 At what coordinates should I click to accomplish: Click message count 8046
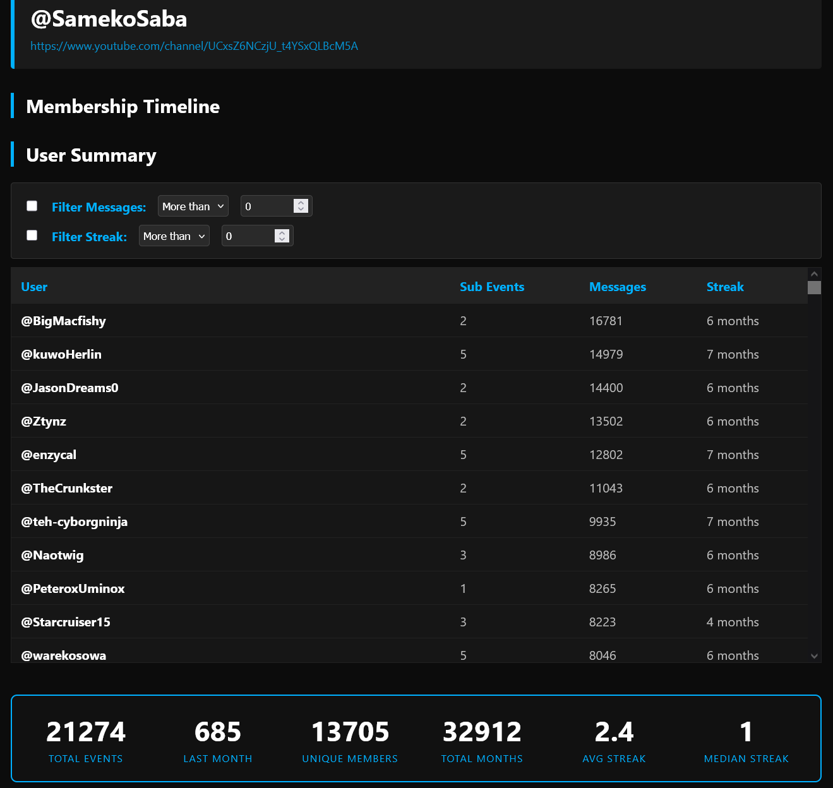pyautogui.click(x=602, y=655)
